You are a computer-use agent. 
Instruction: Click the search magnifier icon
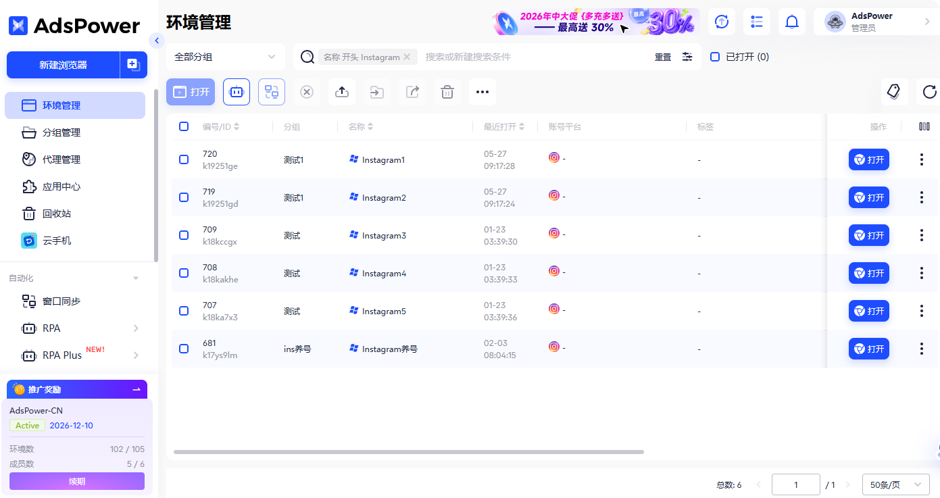pyautogui.click(x=307, y=57)
